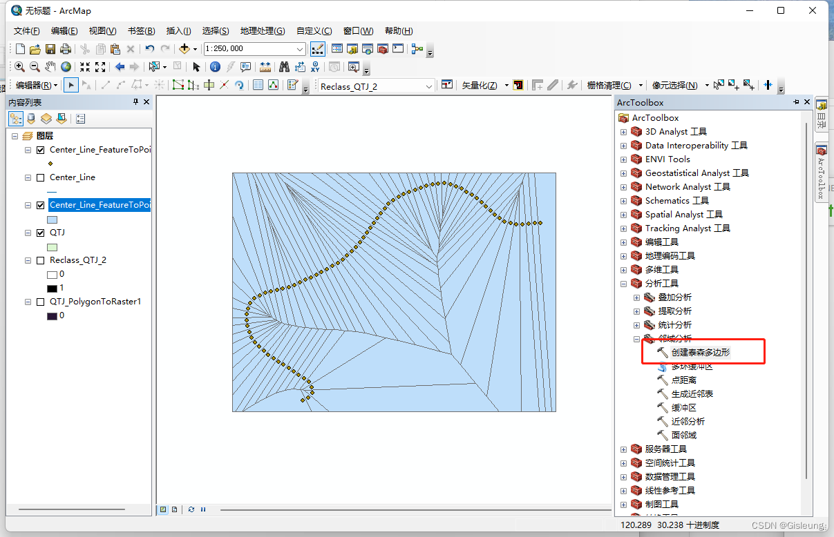This screenshot has width=834, height=537.
Task: Click the Full Extent globe icon
Action: (x=66, y=67)
